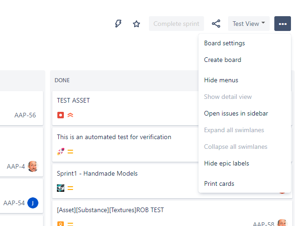The height and width of the screenshot is (226, 303).
Task: Click highest priority arrows on TEST ASSET
Action: point(70,115)
